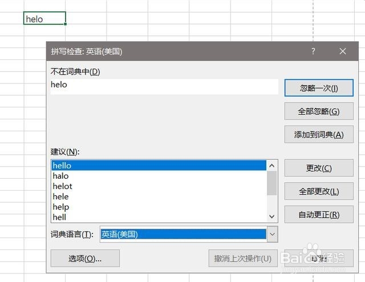
Task: Click the 取消 button
Action: [x=319, y=258]
